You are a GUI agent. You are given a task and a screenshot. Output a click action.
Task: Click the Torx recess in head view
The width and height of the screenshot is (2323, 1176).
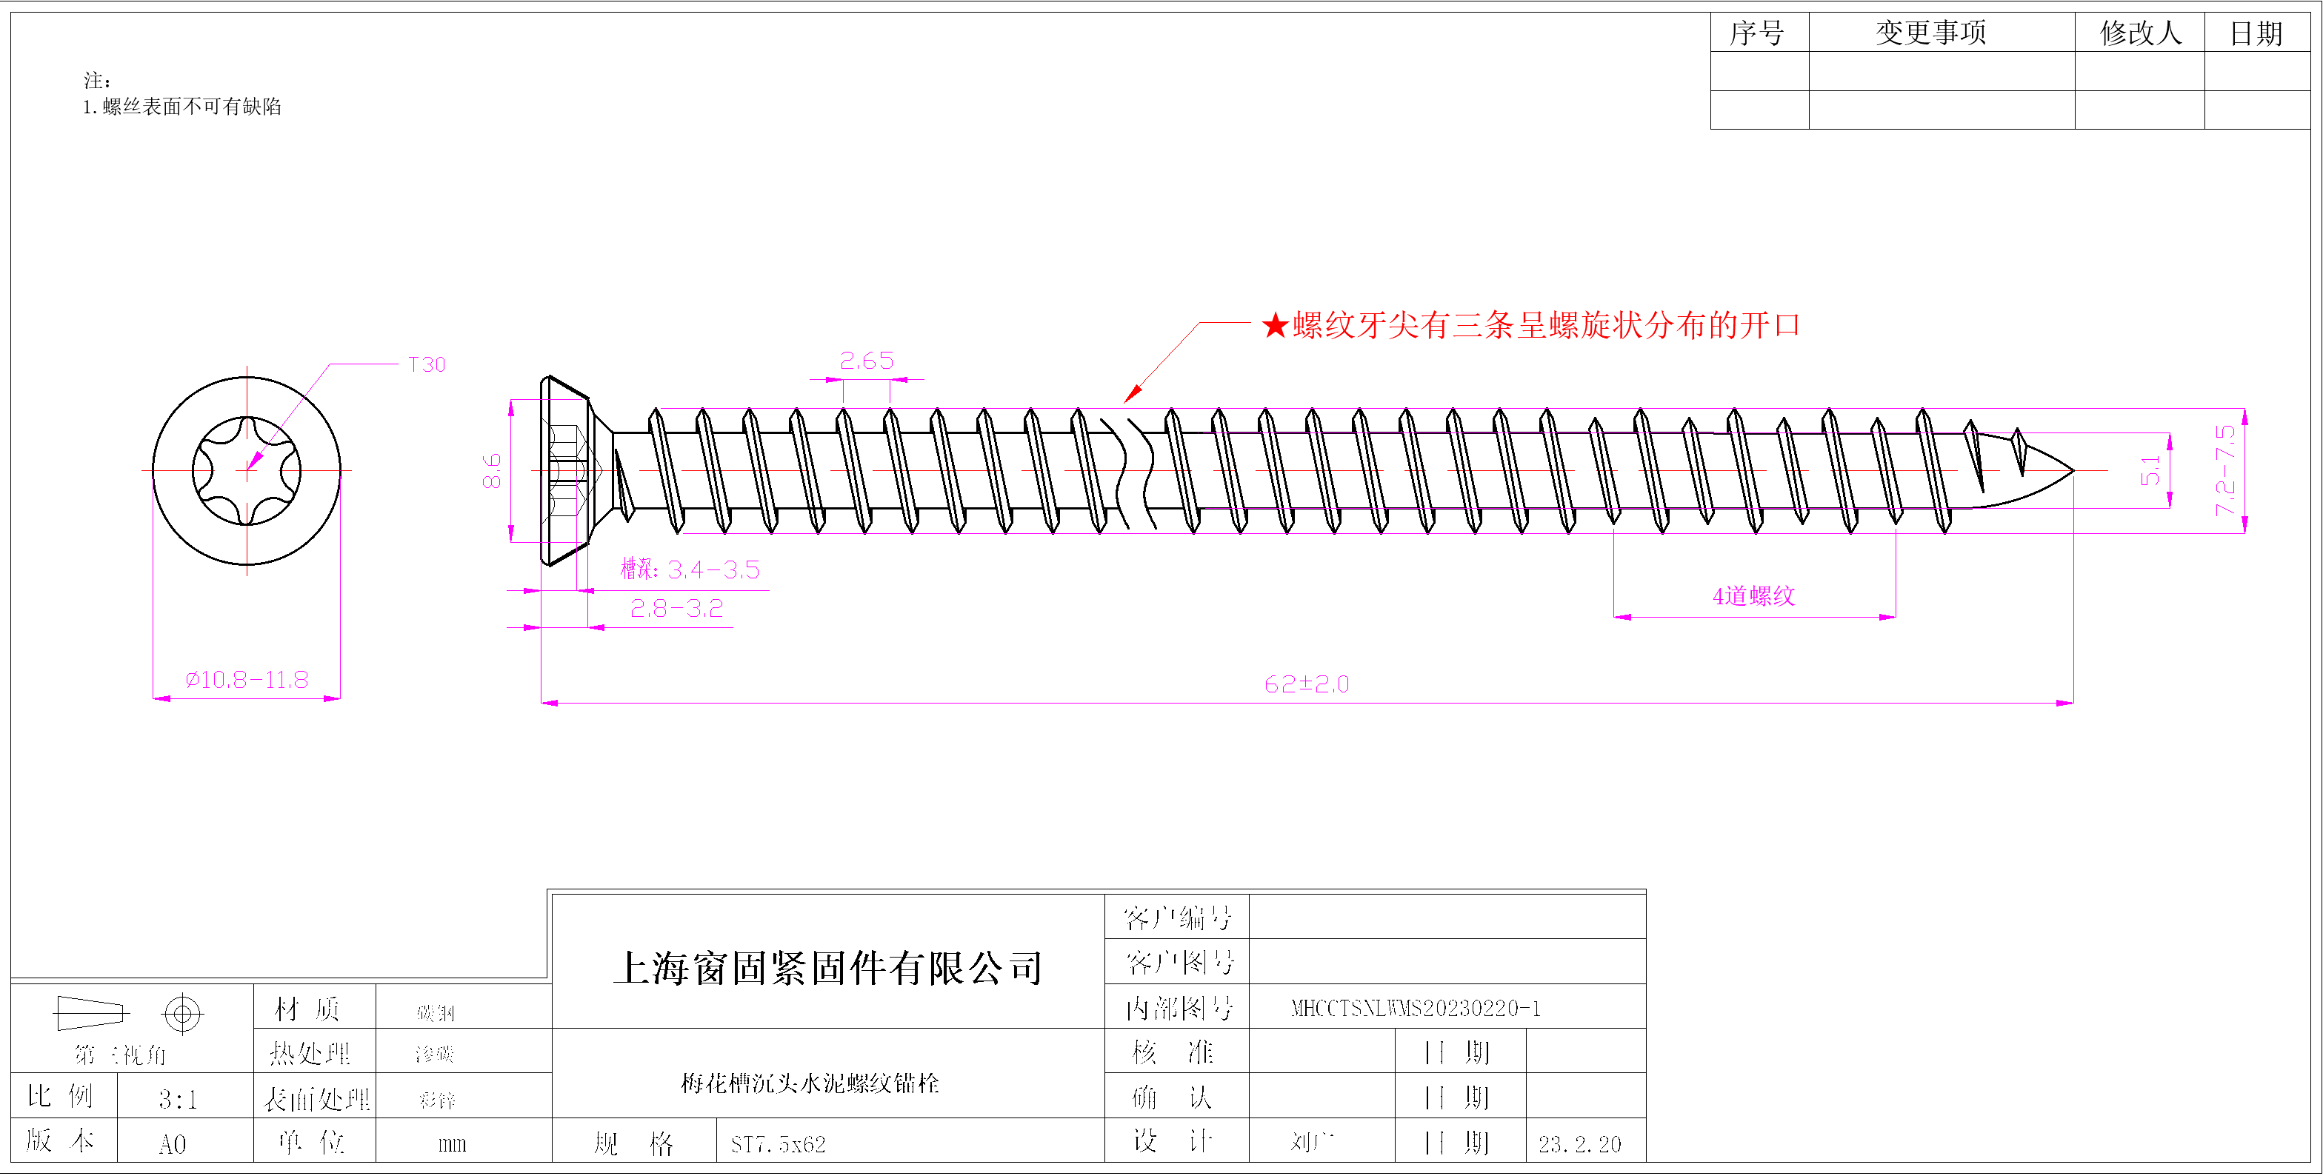pyautogui.click(x=246, y=470)
